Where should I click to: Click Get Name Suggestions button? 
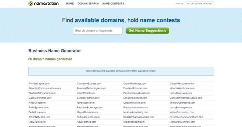coord(147,31)
